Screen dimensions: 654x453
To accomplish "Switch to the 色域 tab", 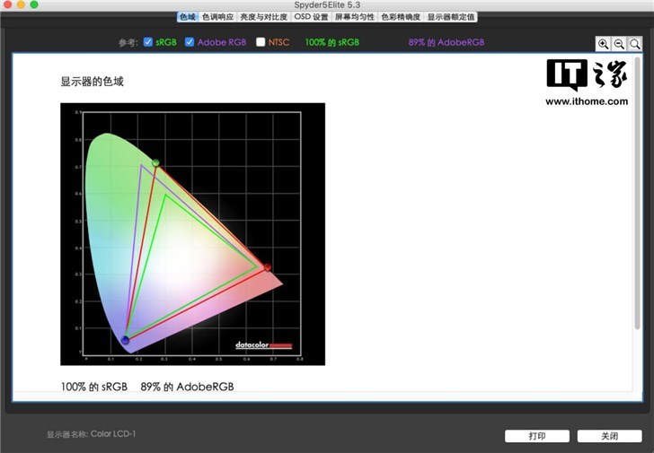I will click(188, 17).
